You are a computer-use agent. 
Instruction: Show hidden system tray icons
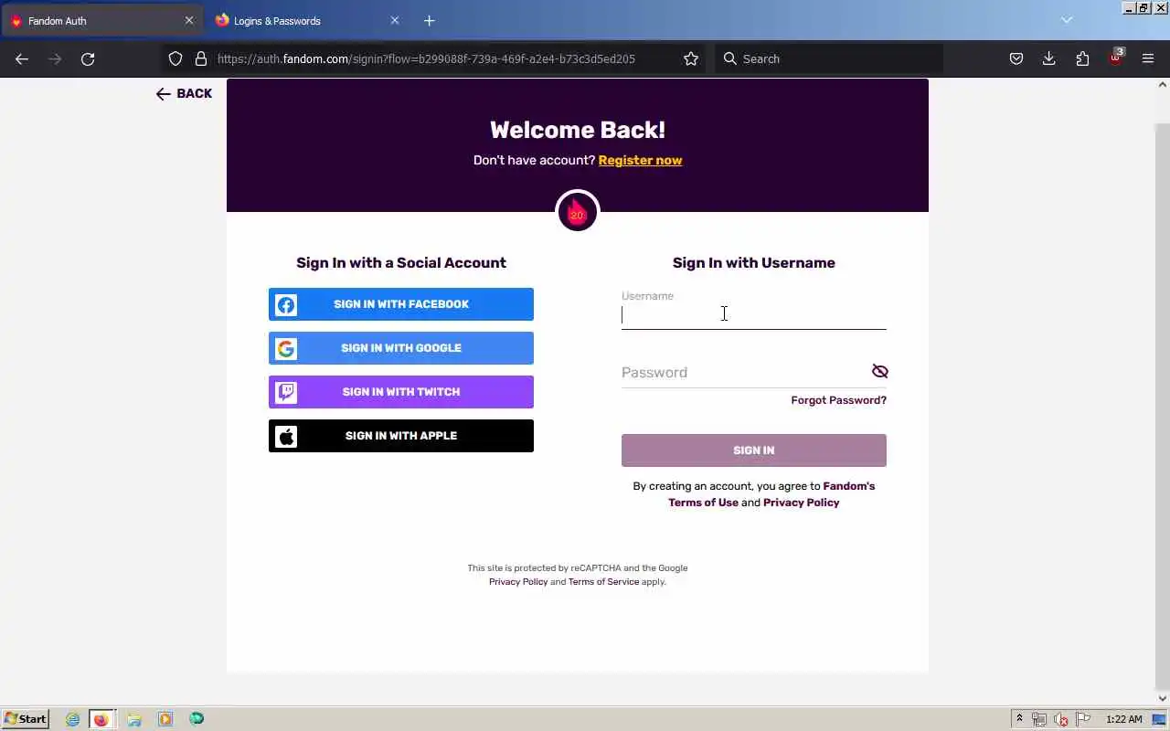click(1019, 719)
